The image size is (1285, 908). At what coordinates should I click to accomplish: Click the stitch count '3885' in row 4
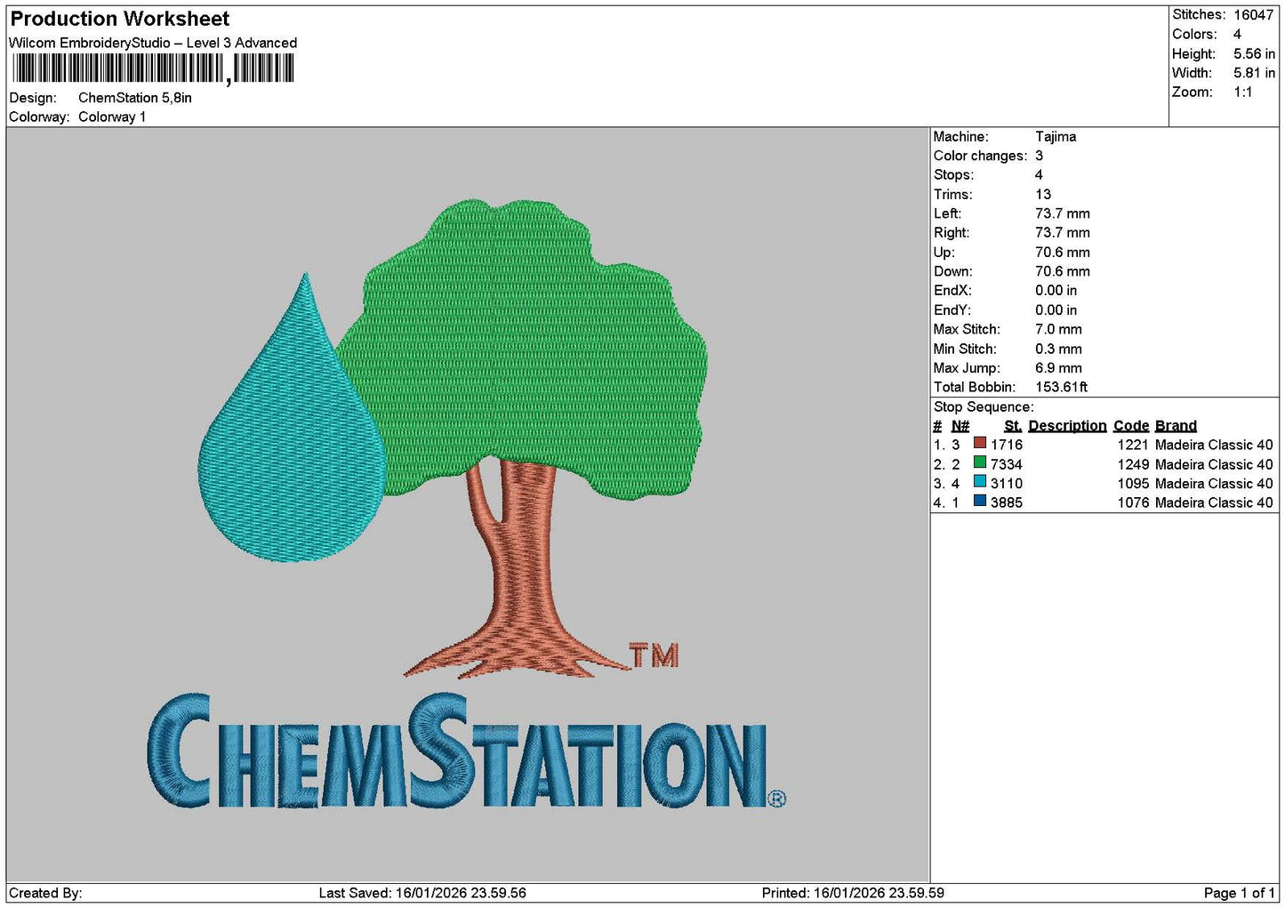coord(1007,502)
